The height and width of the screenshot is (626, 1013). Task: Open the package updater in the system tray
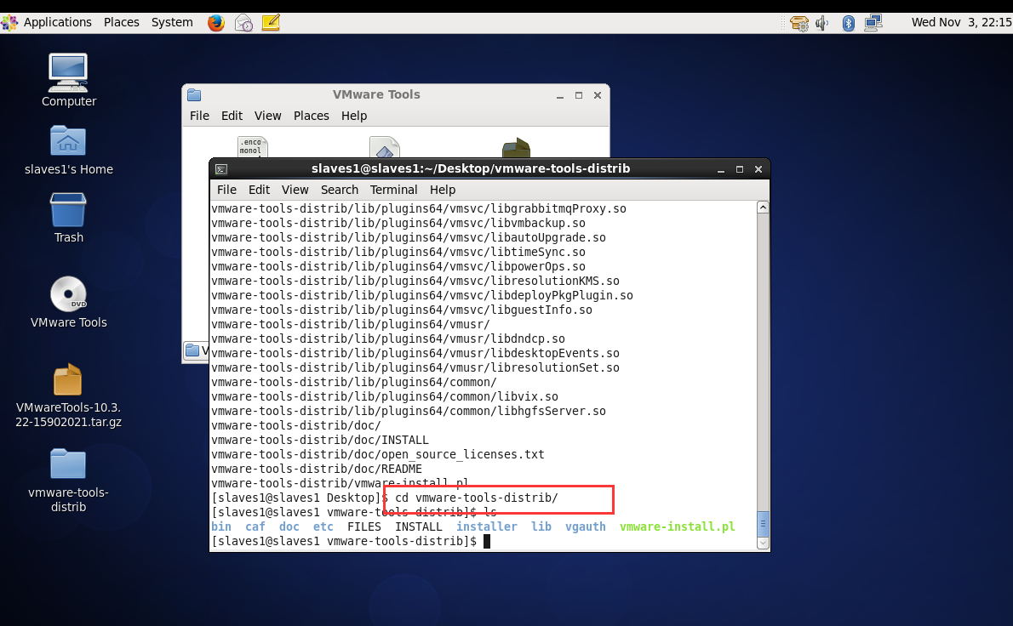pyautogui.click(x=798, y=23)
